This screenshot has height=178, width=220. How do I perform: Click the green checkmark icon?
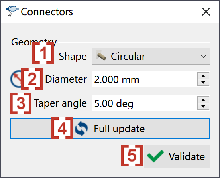coord(155,156)
